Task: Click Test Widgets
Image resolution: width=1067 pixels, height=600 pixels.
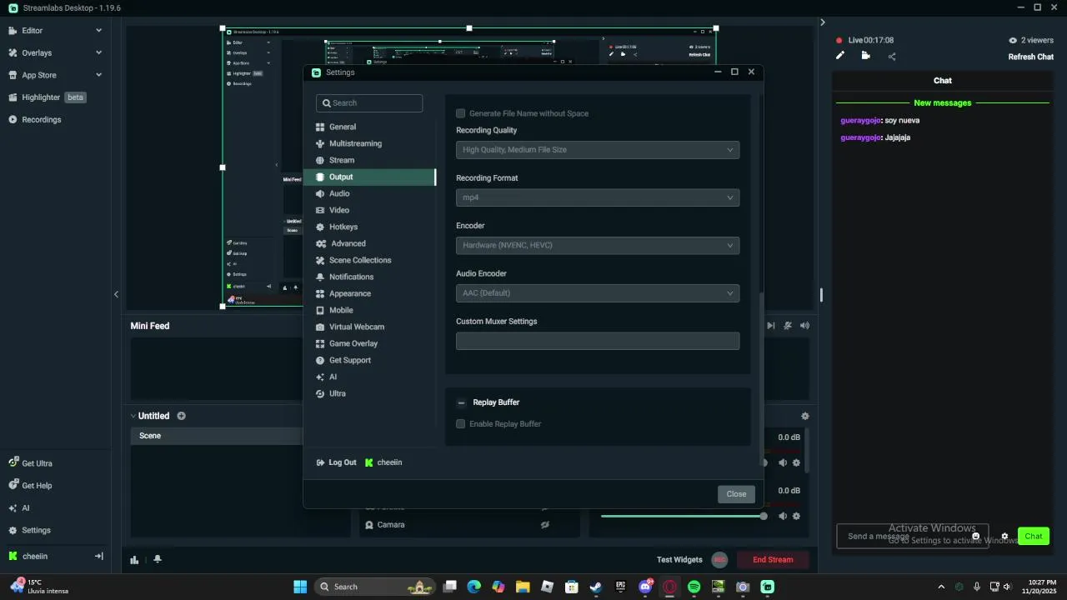Action: tap(679, 559)
